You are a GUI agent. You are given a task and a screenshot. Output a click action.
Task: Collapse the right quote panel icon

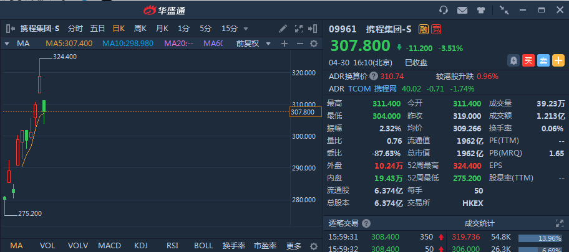tap(313, 29)
